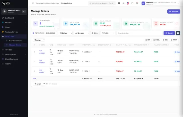The width and height of the screenshot is (183, 117).
Task: Click the Enter Criteria input field
Action: point(139,33)
